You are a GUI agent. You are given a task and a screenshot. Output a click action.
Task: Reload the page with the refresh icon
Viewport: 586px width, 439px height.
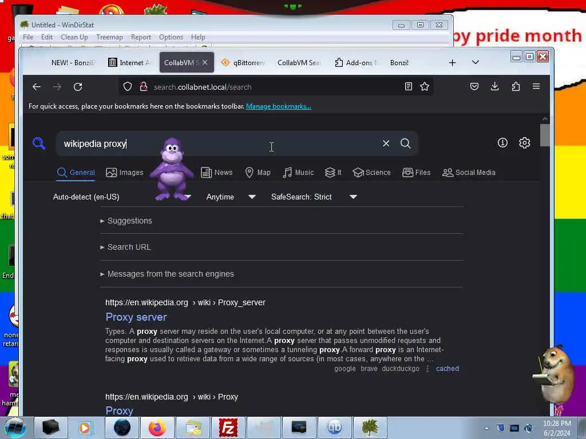click(x=78, y=87)
